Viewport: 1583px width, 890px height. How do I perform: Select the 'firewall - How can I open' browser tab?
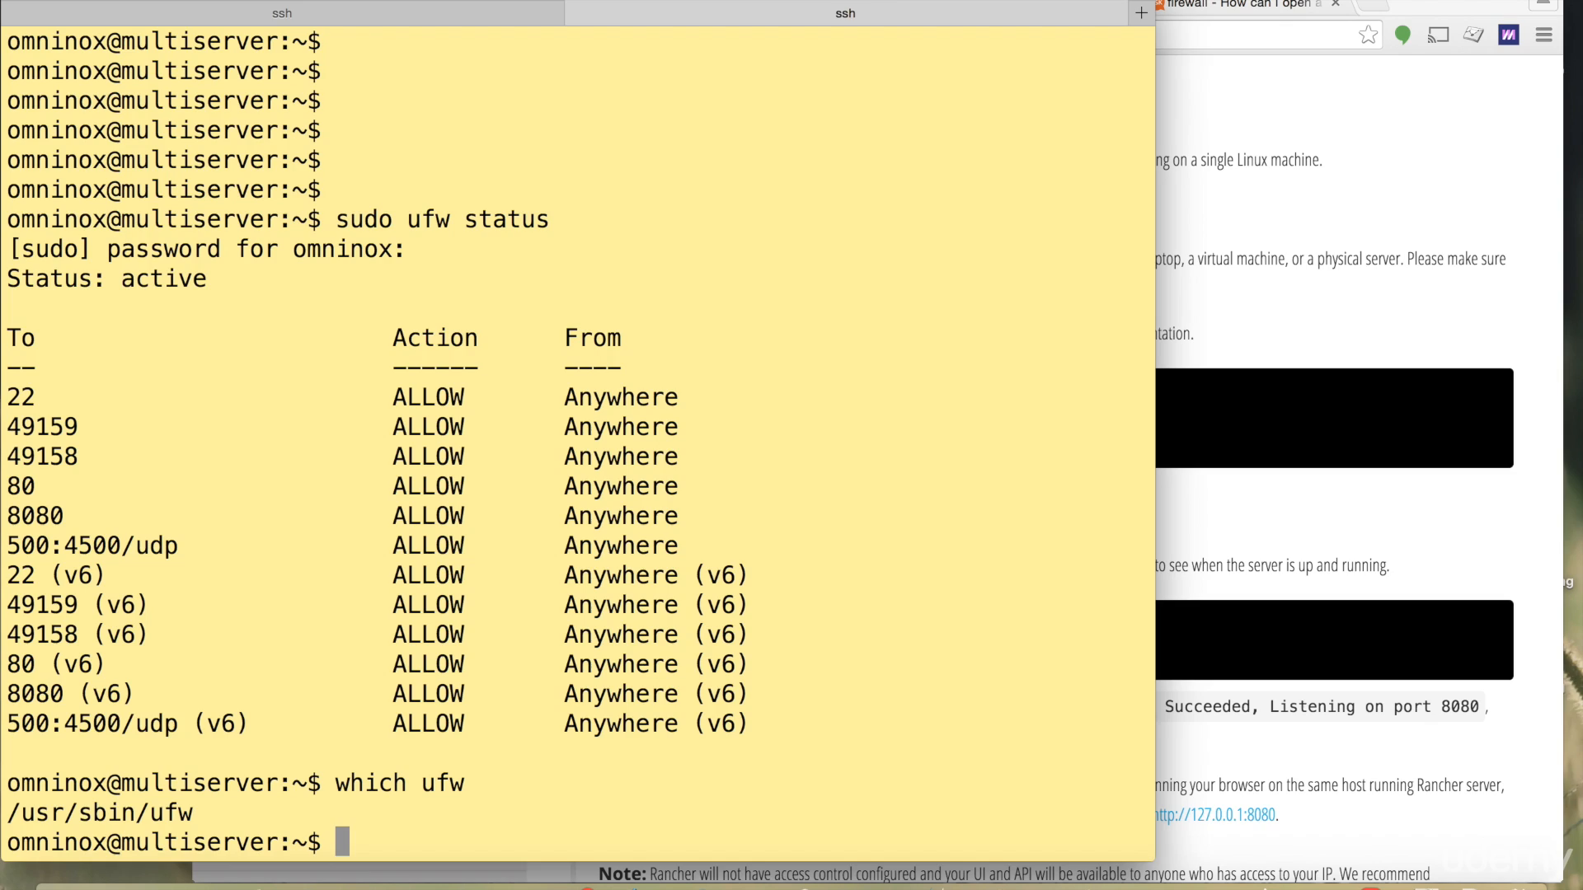pos(1243,4)
